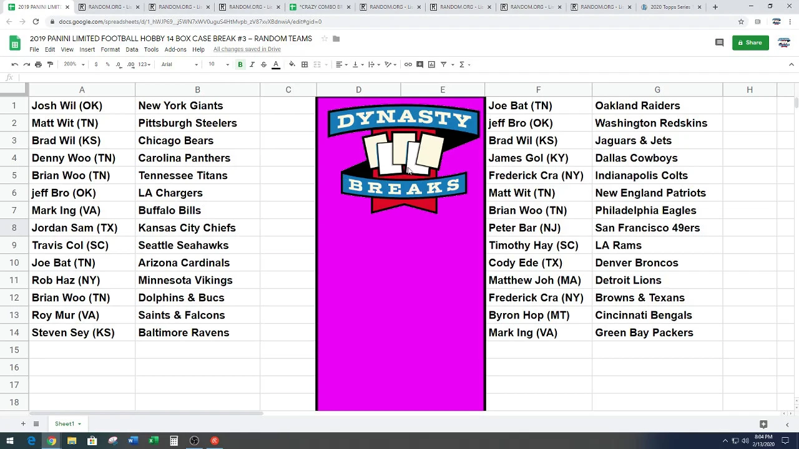Select cell New York Giants
Screen dimensions: 799x449
tap(197, 105)
